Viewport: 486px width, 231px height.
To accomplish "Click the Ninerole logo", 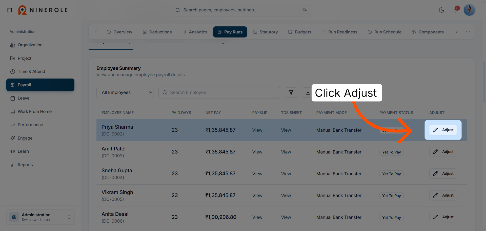I will pos(43,10).
